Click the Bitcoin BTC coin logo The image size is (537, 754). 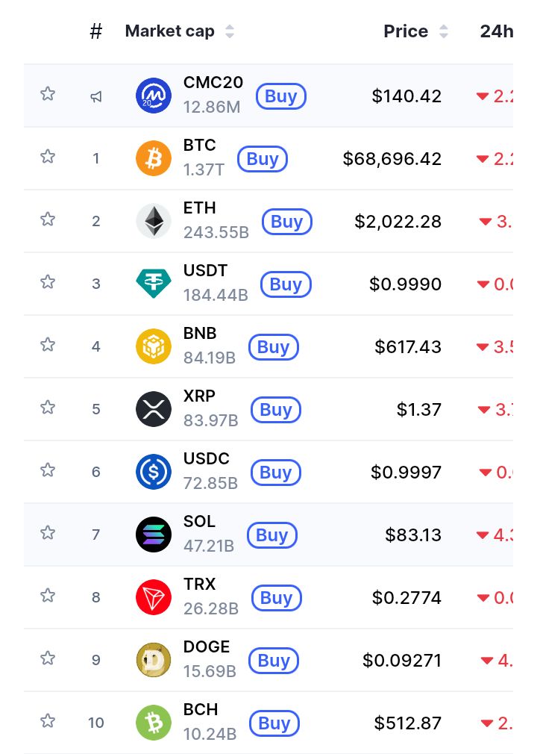pos(154,159)
